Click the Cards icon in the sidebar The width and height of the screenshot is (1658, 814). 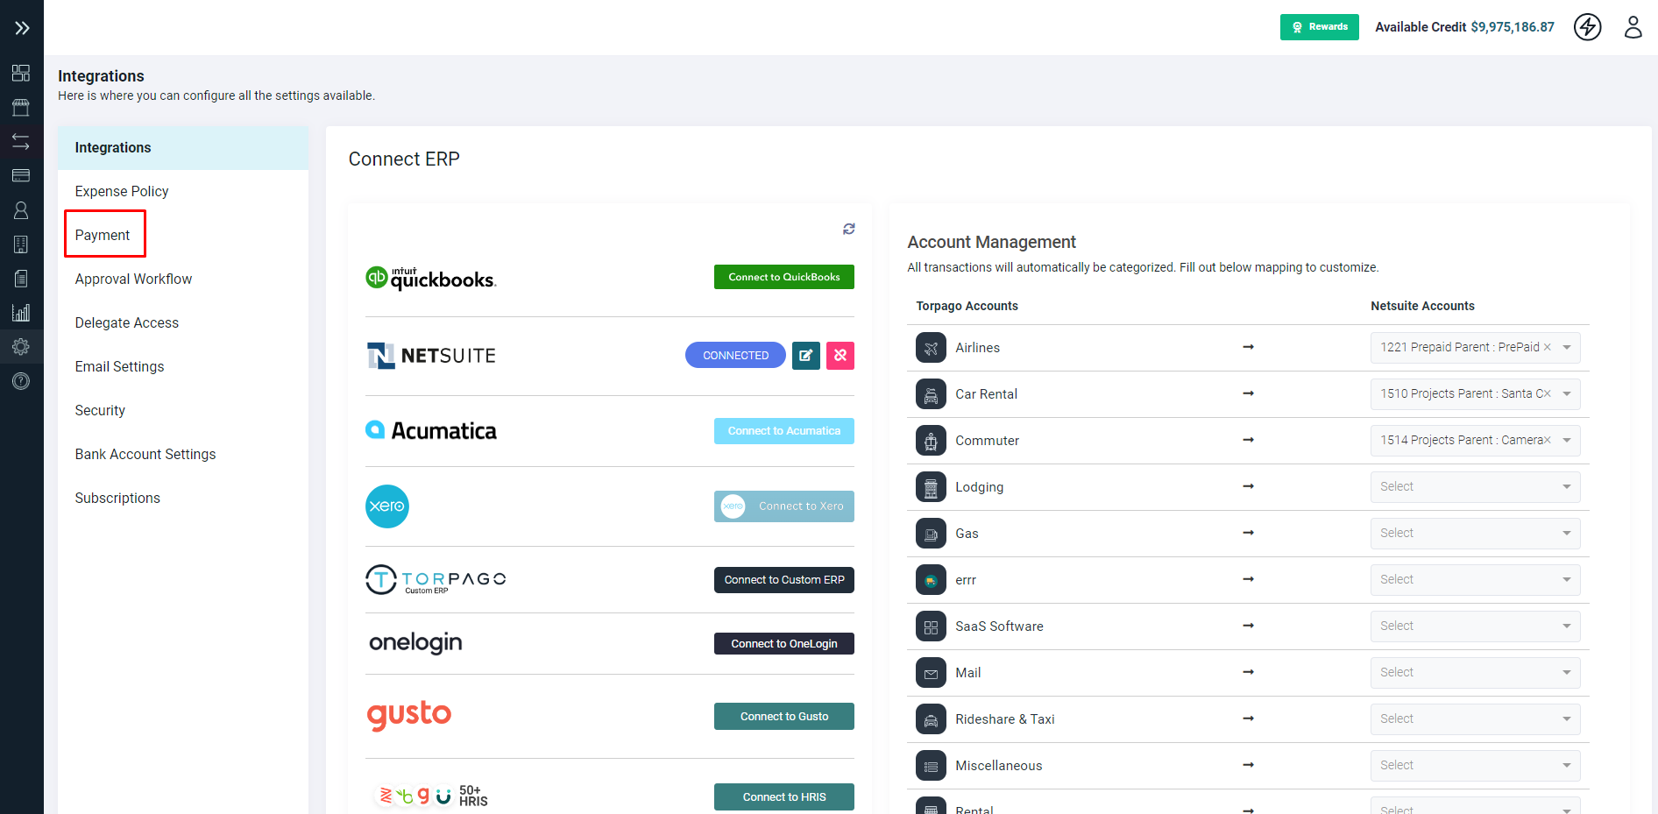pos(21,175)
